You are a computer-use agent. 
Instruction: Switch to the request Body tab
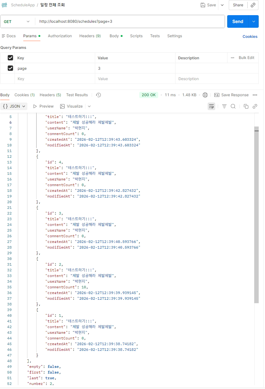click(116, 36)
